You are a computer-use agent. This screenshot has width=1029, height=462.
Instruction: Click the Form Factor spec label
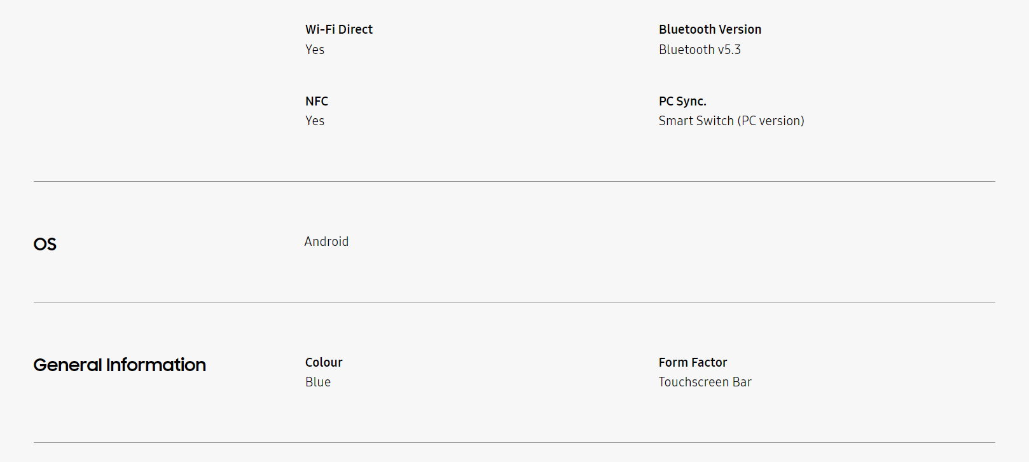[x=693, y=362]
